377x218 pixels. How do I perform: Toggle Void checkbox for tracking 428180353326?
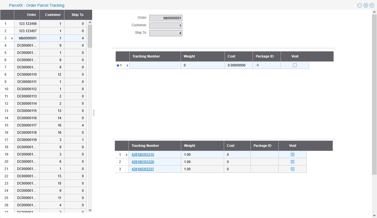pos(292,162)
